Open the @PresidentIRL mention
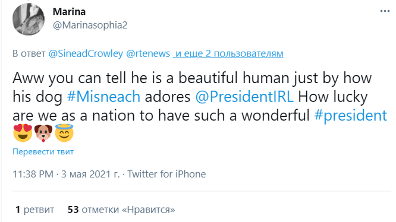The image size is (396, 222). (x=244, y=97)
